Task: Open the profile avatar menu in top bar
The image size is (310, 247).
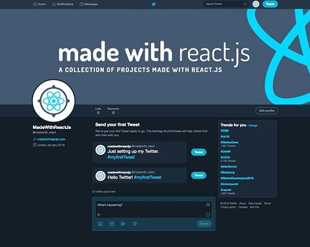Action: (256, 4)
